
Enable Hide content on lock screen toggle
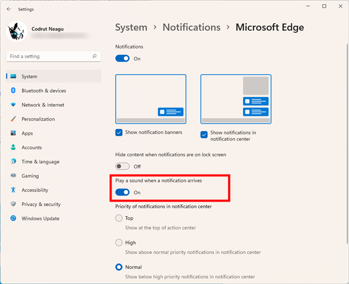click(x=122, y=167)
